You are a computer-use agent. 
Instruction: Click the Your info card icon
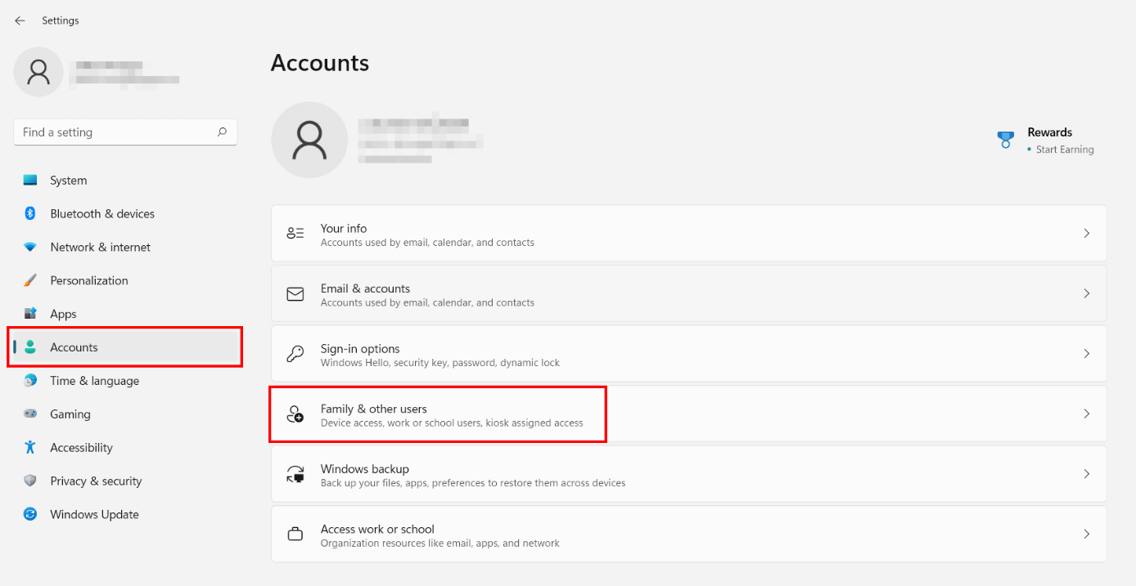[295, 234]
